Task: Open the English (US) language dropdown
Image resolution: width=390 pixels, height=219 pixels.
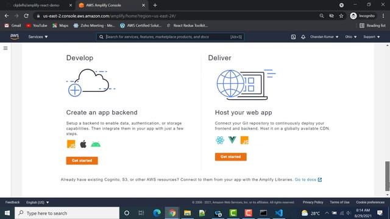Action: [x=38, y=203]
